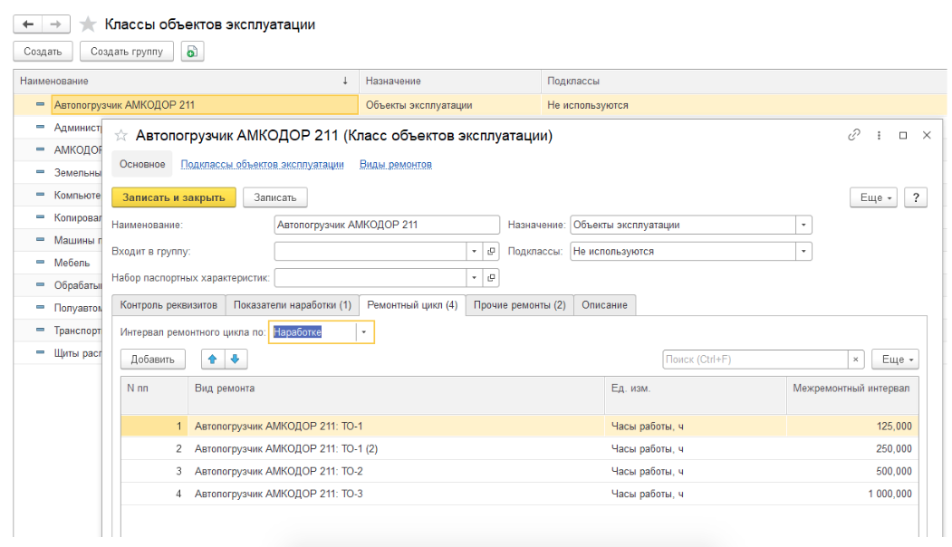Image resolution: width=952 pixels, height=547 pixels.
Task: Click the forward navigation arrow
Action: pyautogui.click(x=56, y=24)
